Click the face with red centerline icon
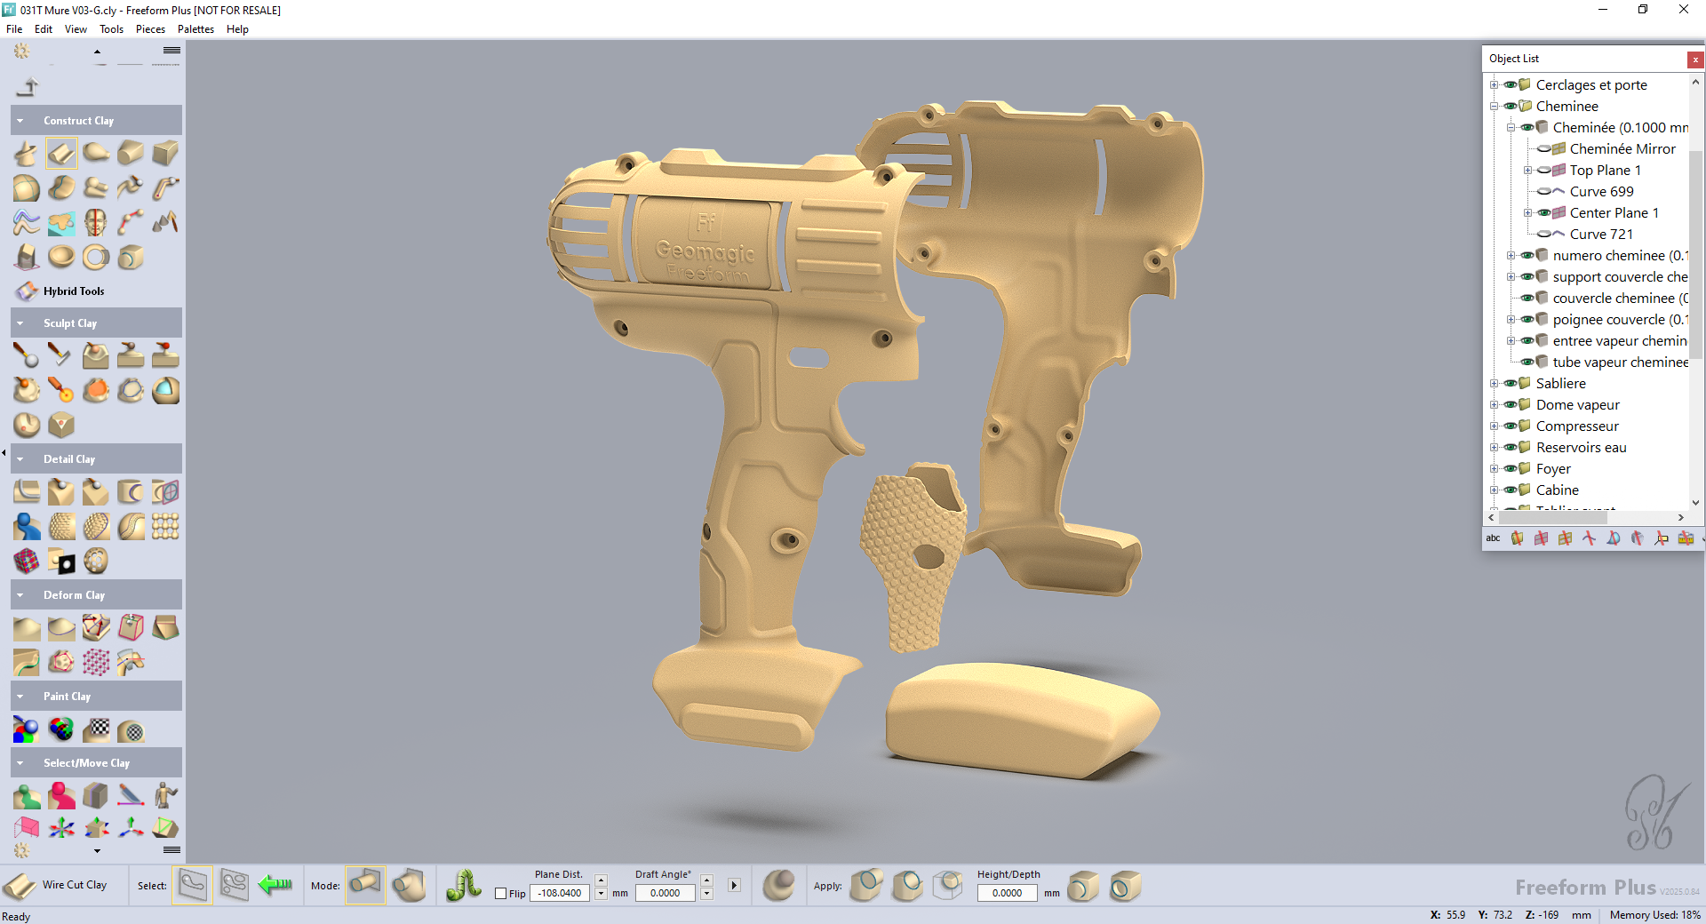The width and height of the screenshot is (1706, 924). click(96, 222)
